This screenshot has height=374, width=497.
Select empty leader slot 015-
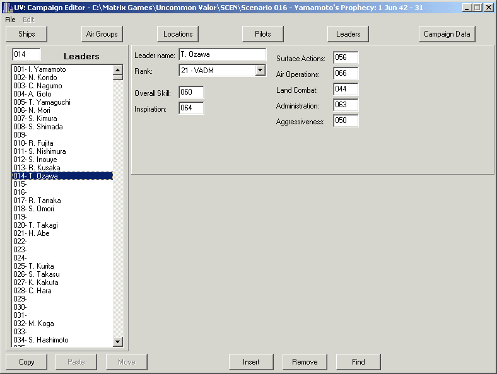(62, 184)
